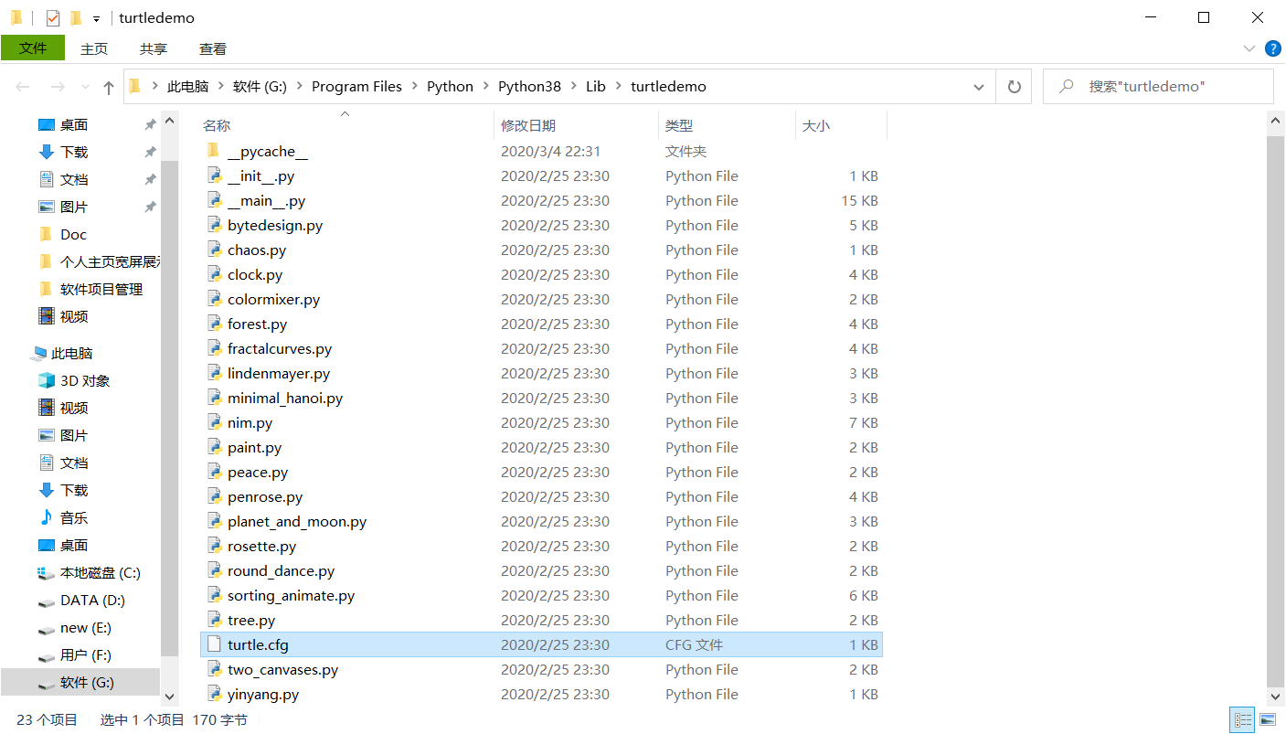Open the 主页 ribbon tab
Screen dimensions: 1286x734
[x=94, y=48]
